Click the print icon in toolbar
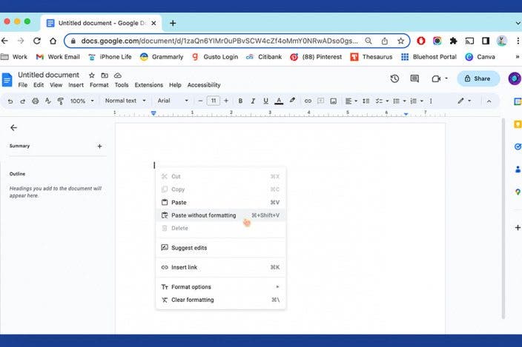 coord(35,101)
